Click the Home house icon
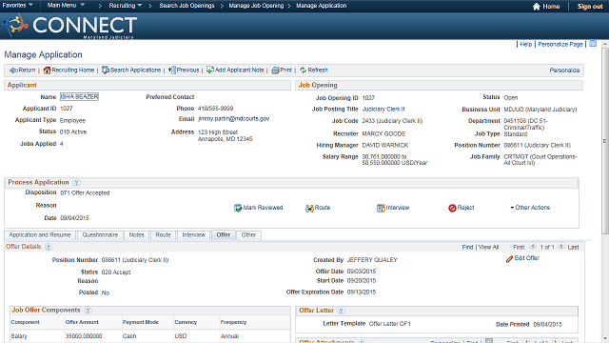Image resolution: width=609 pixels, height=343 pixels. click(x=537, y=7)
